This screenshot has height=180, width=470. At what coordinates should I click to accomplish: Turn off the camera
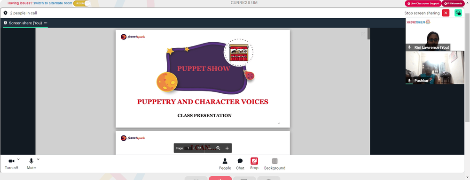coord(11,164)
